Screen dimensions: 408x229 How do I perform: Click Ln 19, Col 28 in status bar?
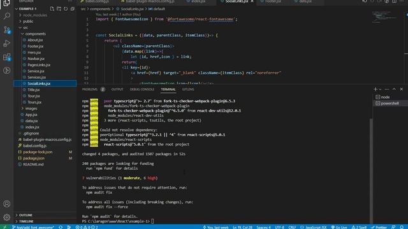pos(242,227)
